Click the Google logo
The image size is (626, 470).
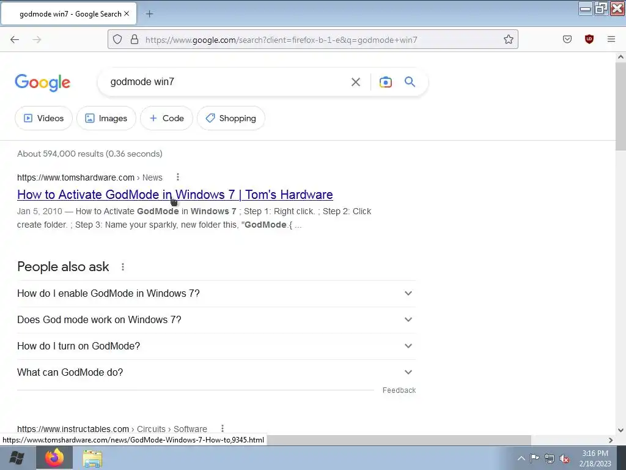coord(43,83)
